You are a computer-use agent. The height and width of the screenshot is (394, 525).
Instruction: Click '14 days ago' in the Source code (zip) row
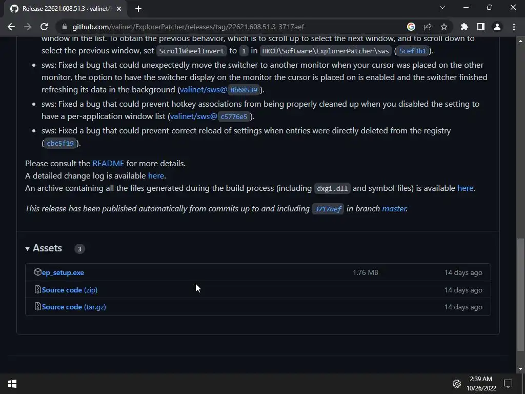(x=463, y=290)
